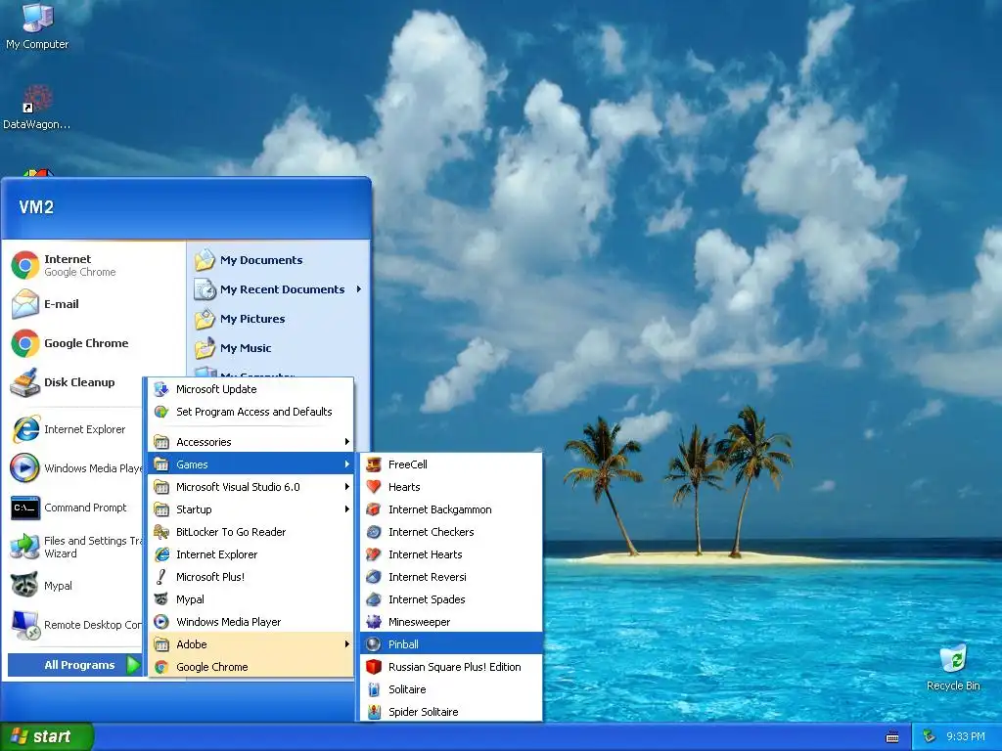Click the Russian Square red cube icon
This screenshot has width=1002, height=751.
tap(374, 667)
